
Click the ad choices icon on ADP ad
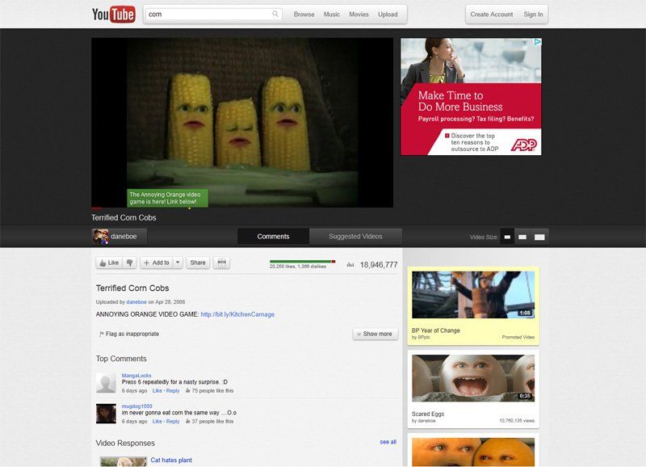537,42
